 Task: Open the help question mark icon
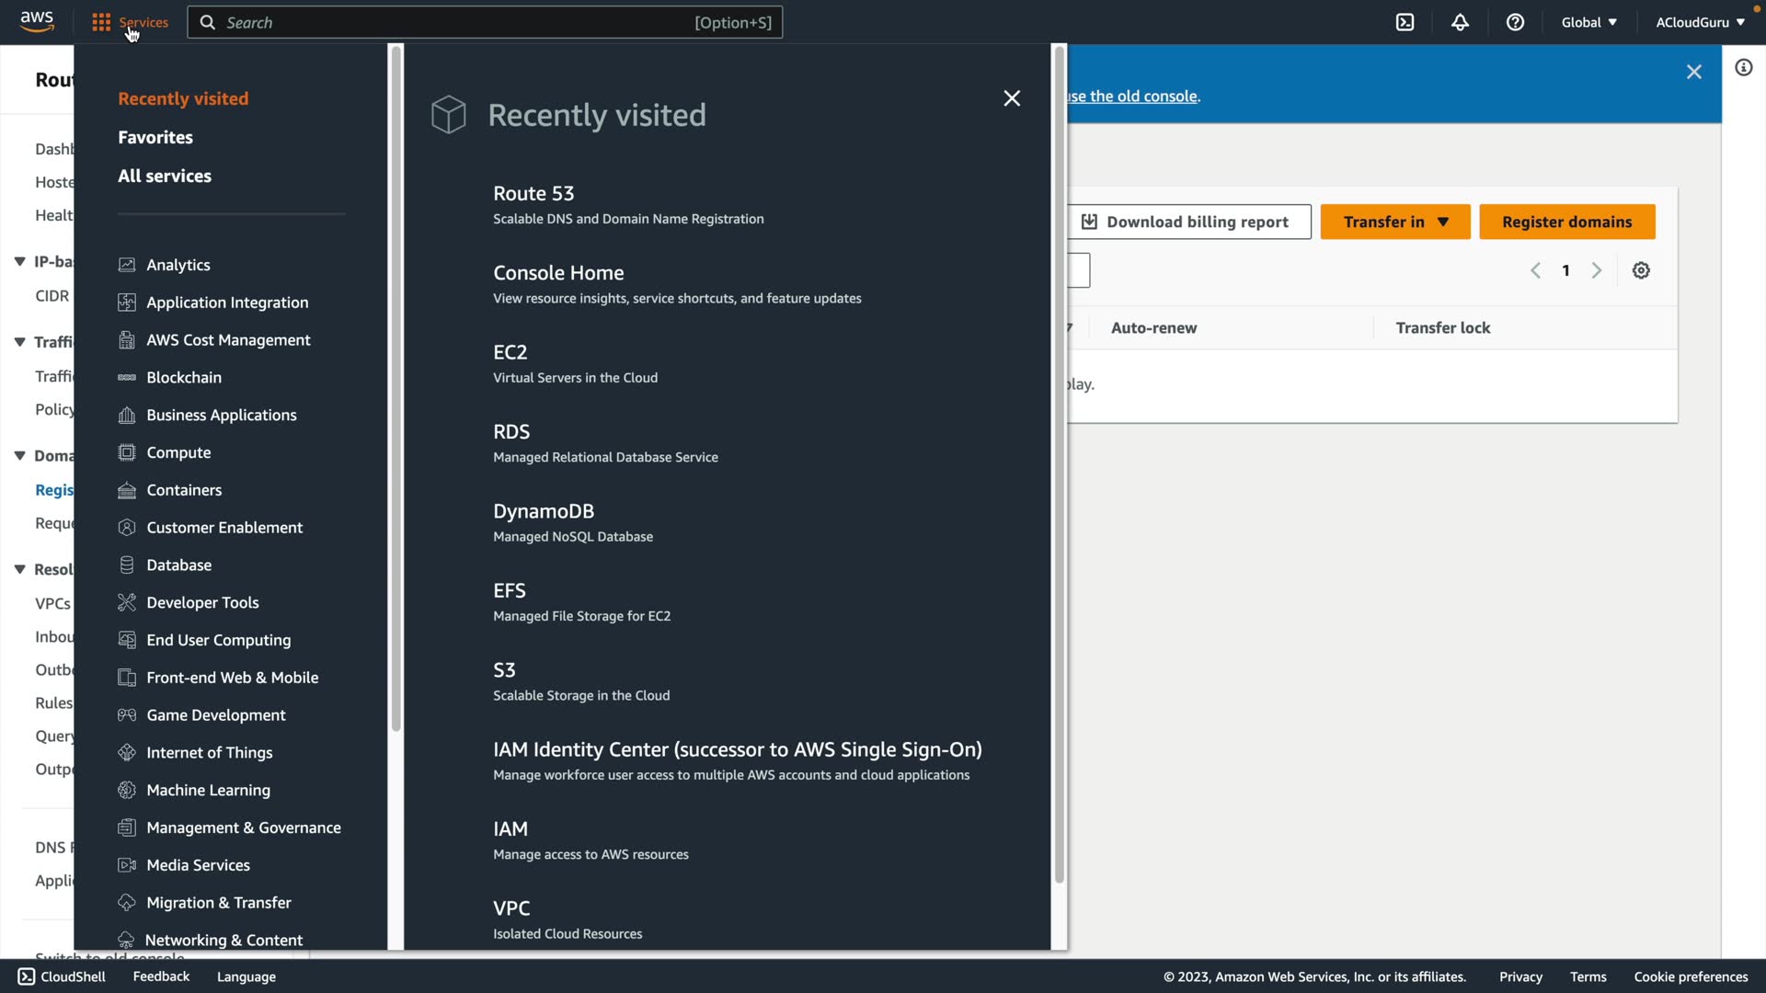pos(1515,22)
